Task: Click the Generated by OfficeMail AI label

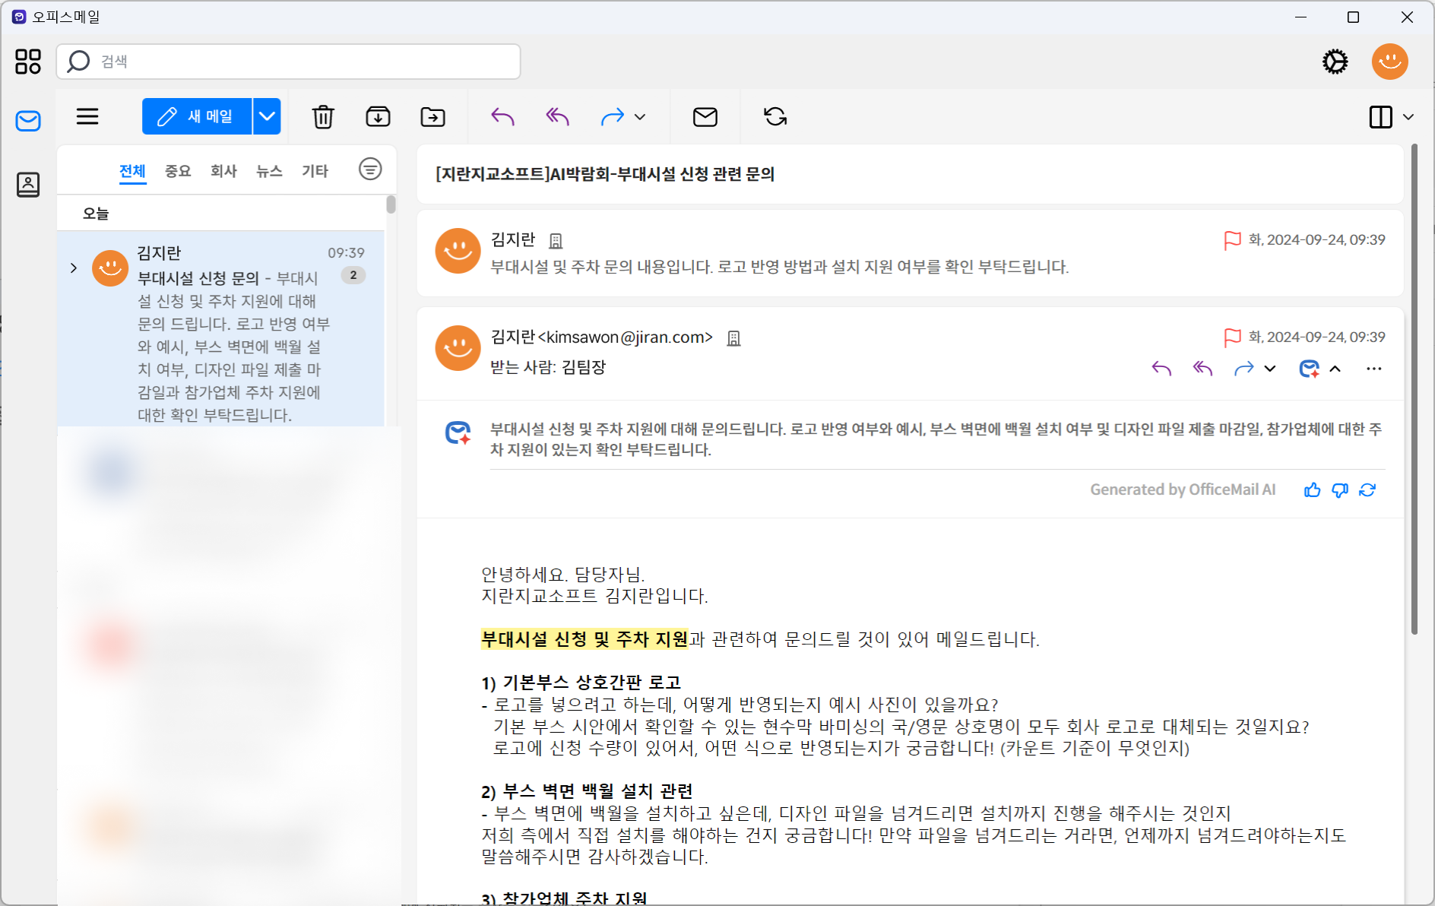Action: tap(1183, 489)
